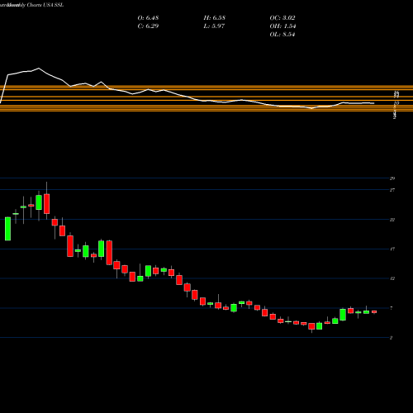This screenshot has height=413, width=413.
Task: Click the '10' label on the upper line chart axis
Action: coord(396,103)
